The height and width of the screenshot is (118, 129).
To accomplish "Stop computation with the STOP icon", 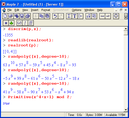I will coord(116,16).
